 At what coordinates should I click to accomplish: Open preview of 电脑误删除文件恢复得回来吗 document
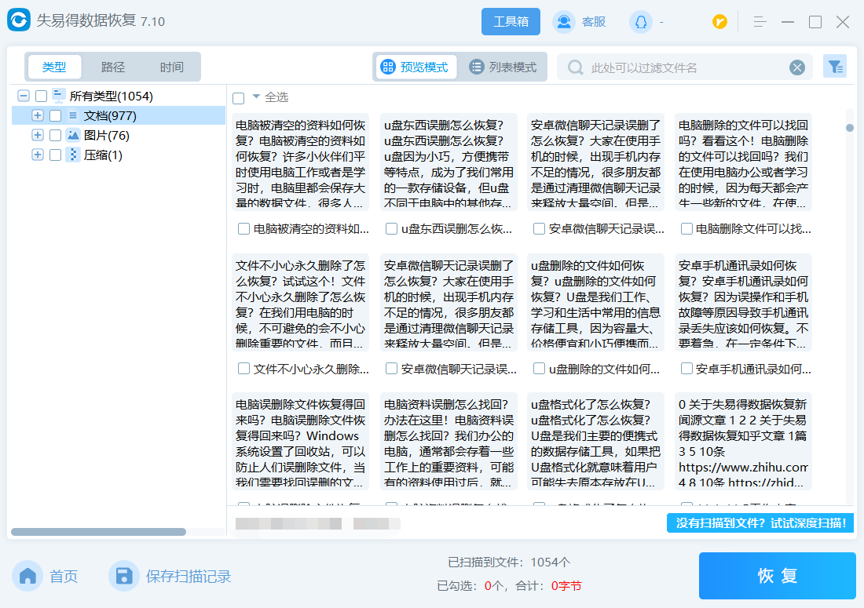pyautogui.click(x=301, y=441)
